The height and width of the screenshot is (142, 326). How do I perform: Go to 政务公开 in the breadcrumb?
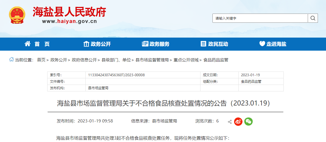coord(59,60)
